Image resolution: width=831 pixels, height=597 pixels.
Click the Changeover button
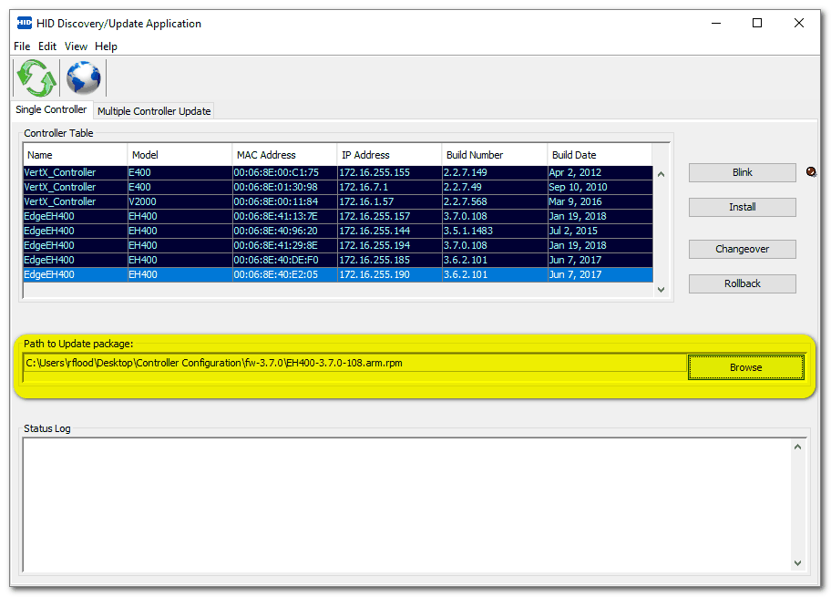pyautogui.click(x=742, y=249)
